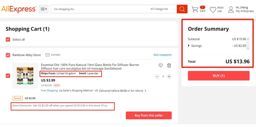The image size is (256, 127).
Task: Click the Subtotal US $15.96 value
Action: click(x=239, y=39)
